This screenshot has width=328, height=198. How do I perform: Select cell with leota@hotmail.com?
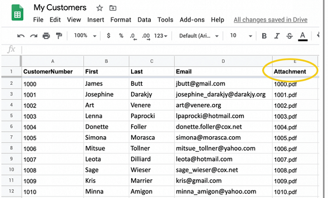223,159
